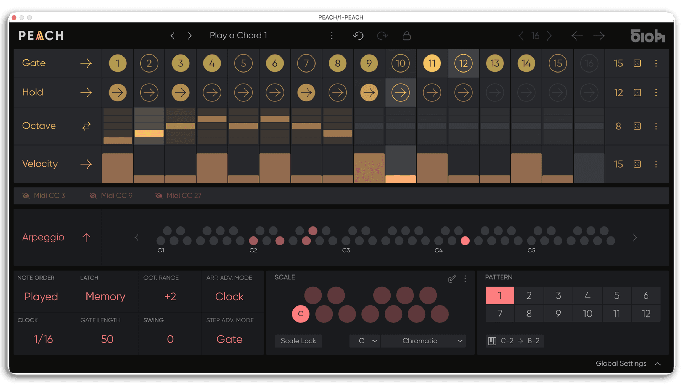Click the Scale Lock button
Image resolution: width=683 pixels, height=384 pixels.
tap(298, 341)
